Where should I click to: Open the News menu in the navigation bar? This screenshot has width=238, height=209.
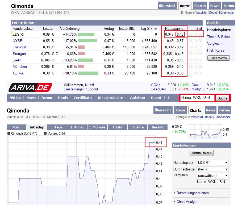[31, 98]
